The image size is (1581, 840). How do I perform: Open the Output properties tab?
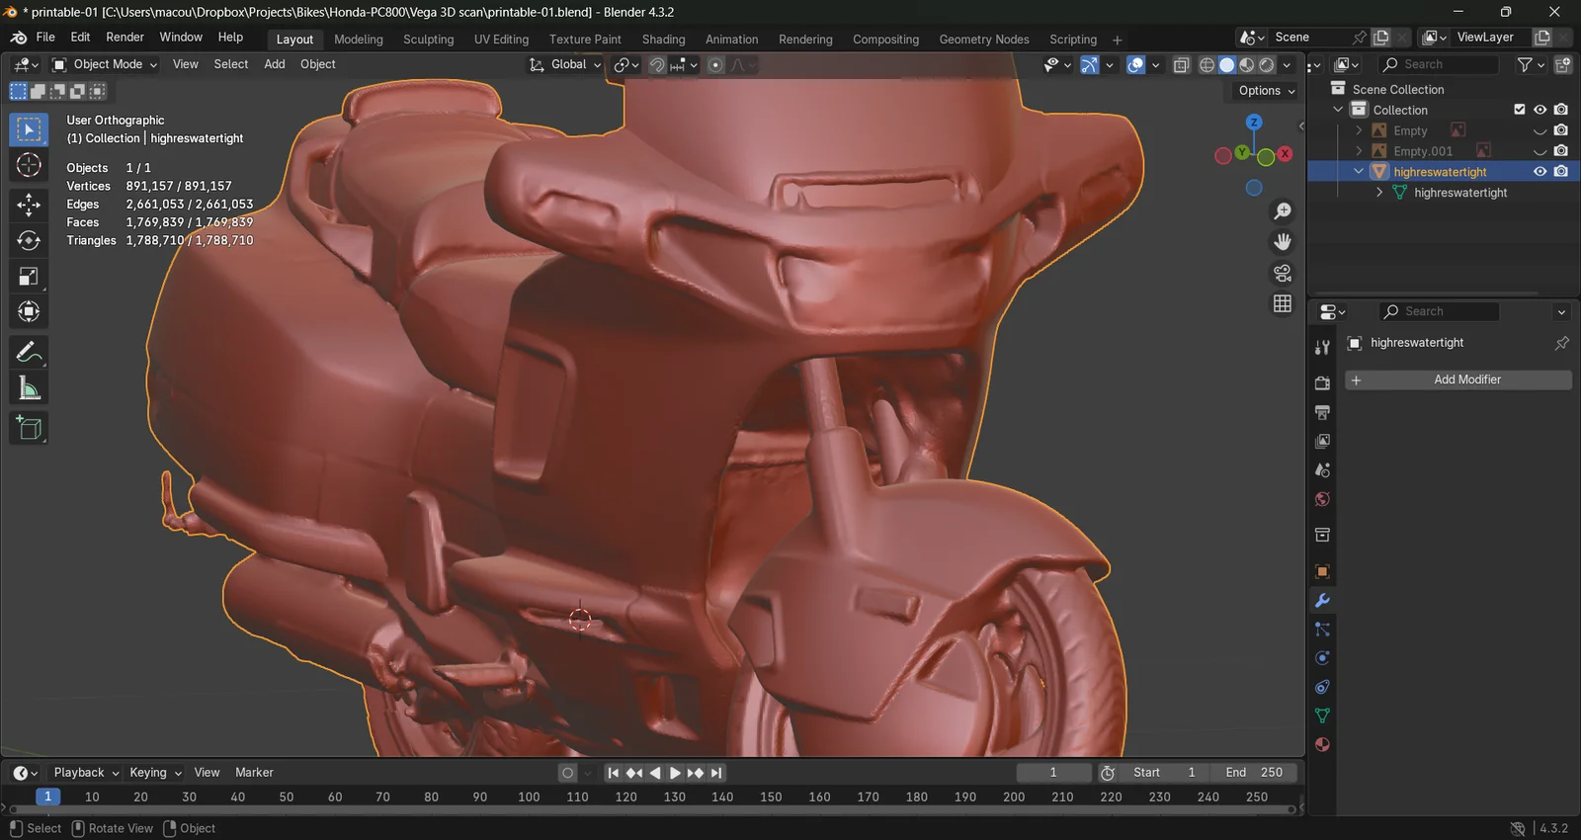coord(1322,412)
